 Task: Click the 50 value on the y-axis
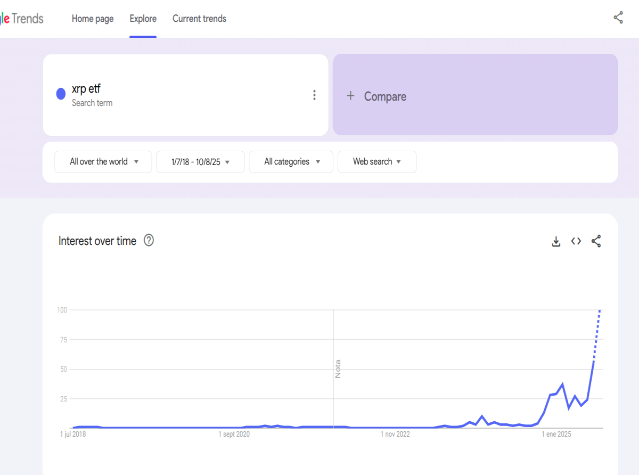(x=64, y=369)
